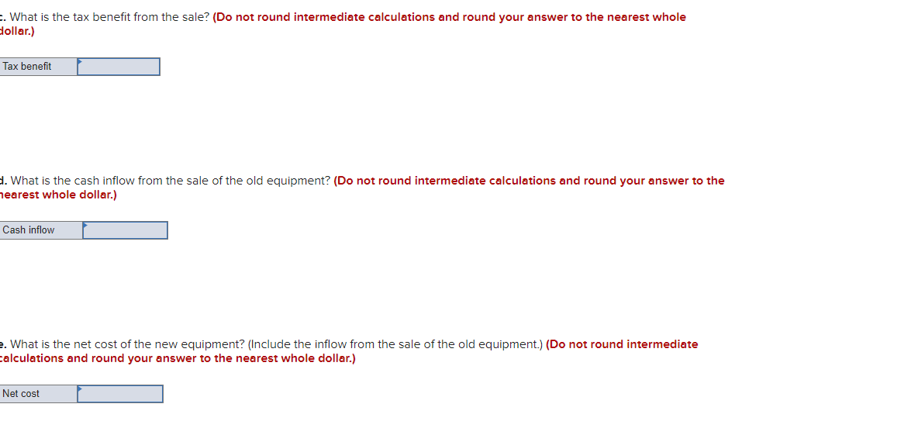Click the "Net cost" label cell

[38, 394]
